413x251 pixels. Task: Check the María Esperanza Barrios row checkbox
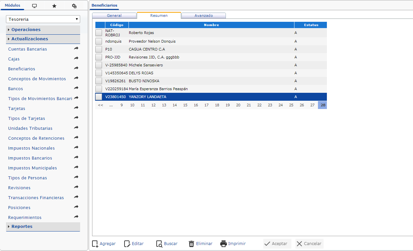point(99,89)
